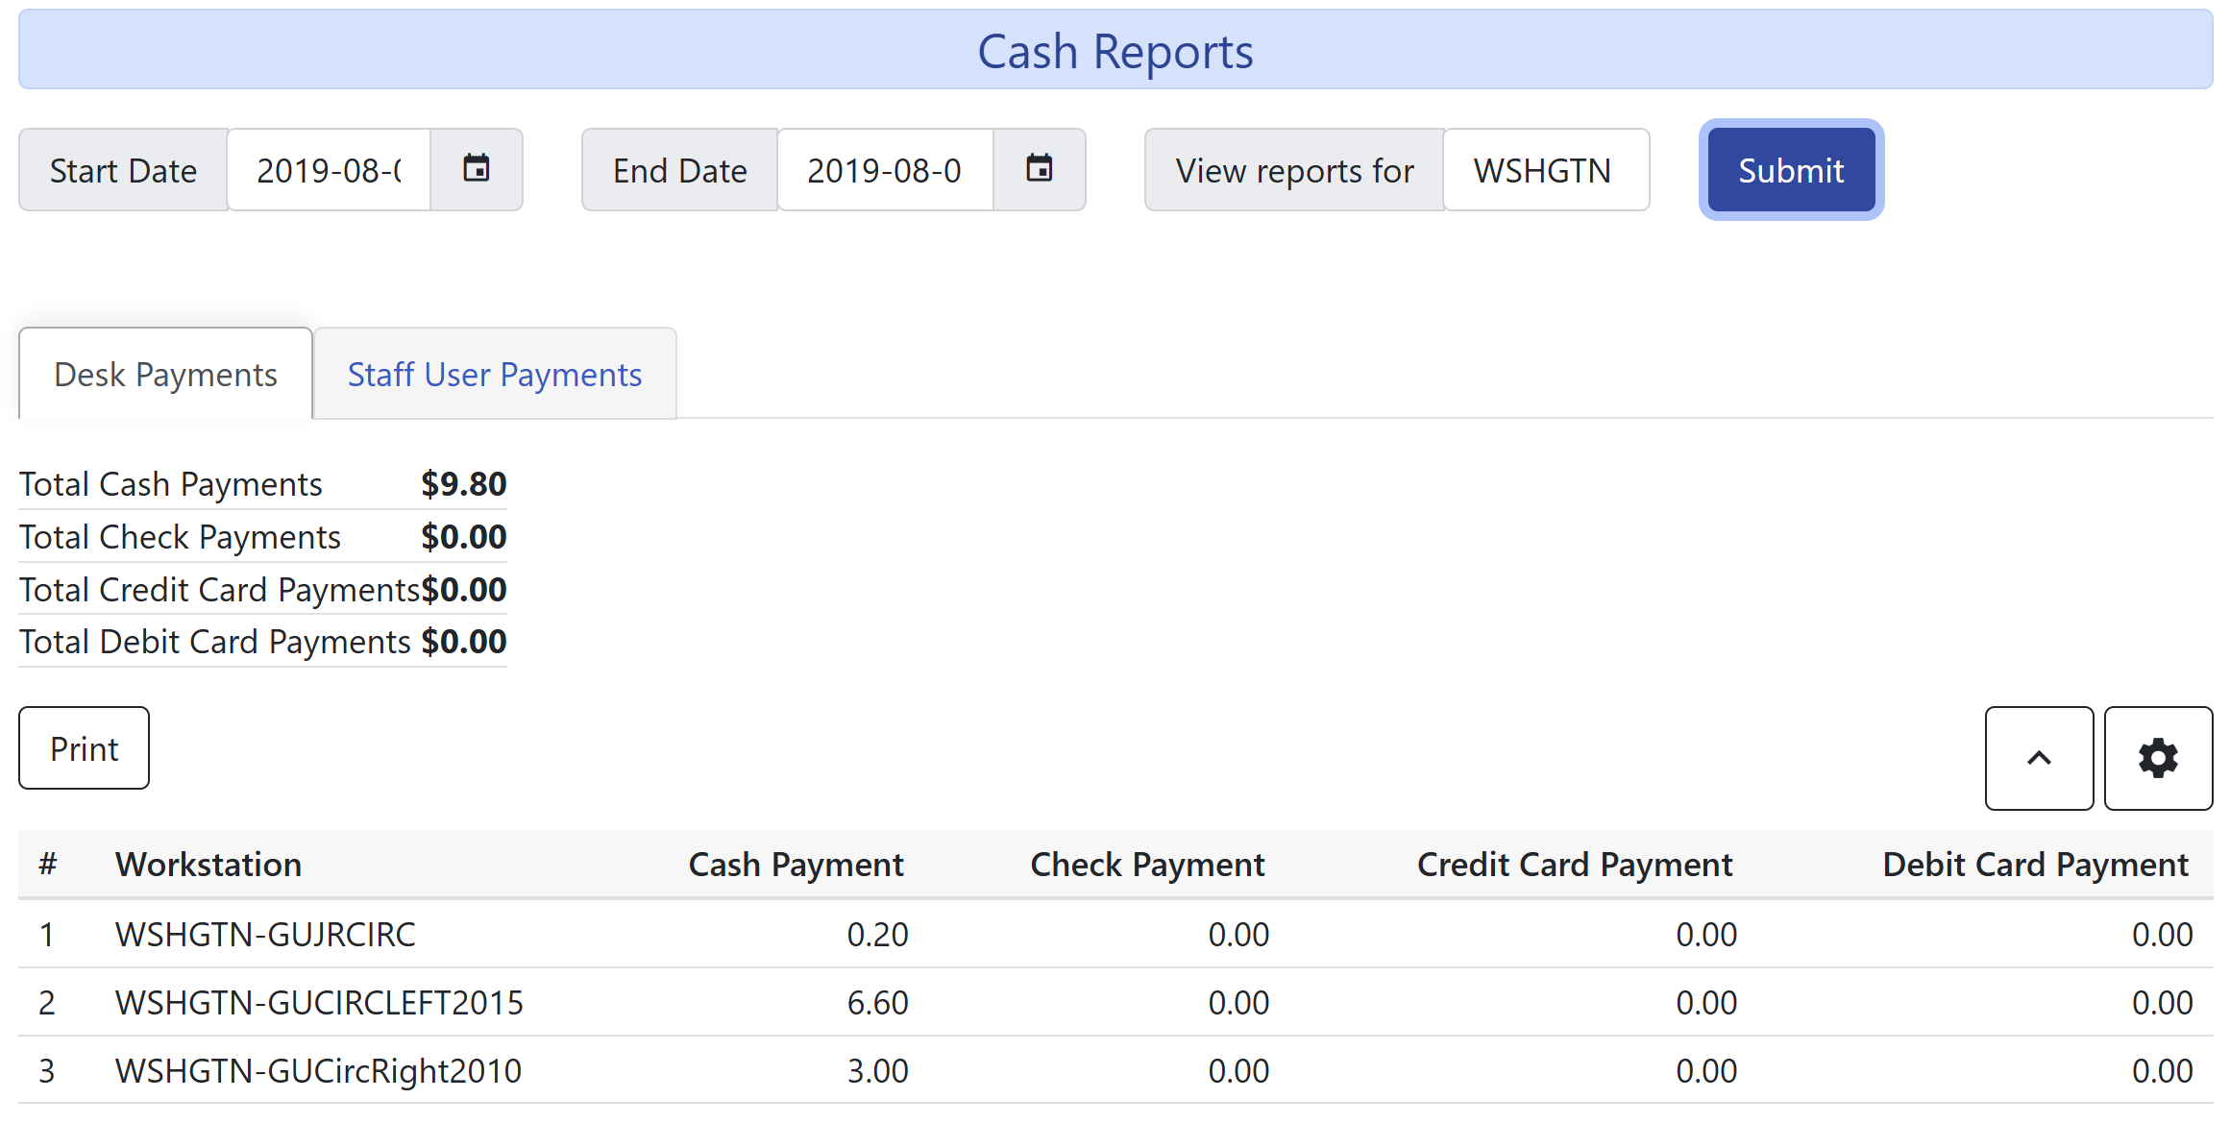Select the WSHGTN-GUCircRight2010 row
This screenshot has height=1148, width=2230.
pos(317,1069)
